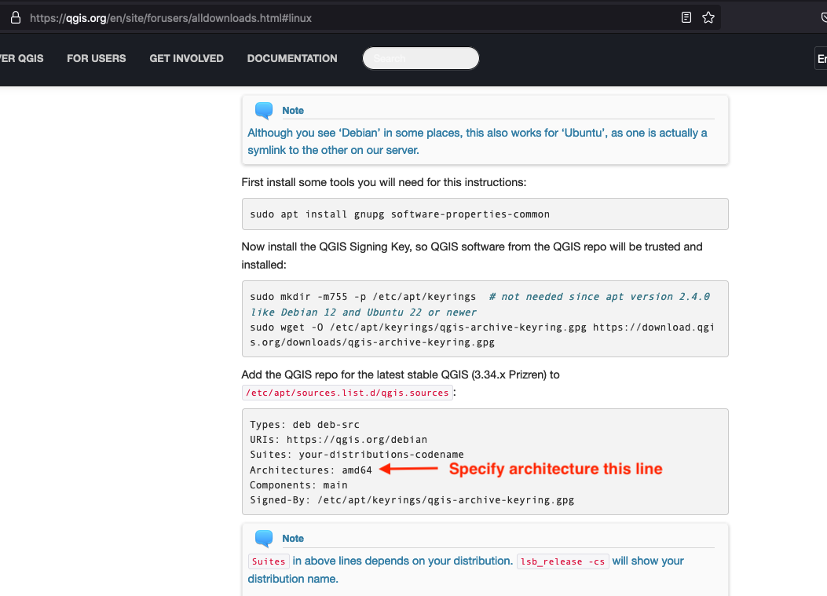Click the "lsb_release -cs" inline command
This screenshot has height=596, width=827.
point(563,561)
